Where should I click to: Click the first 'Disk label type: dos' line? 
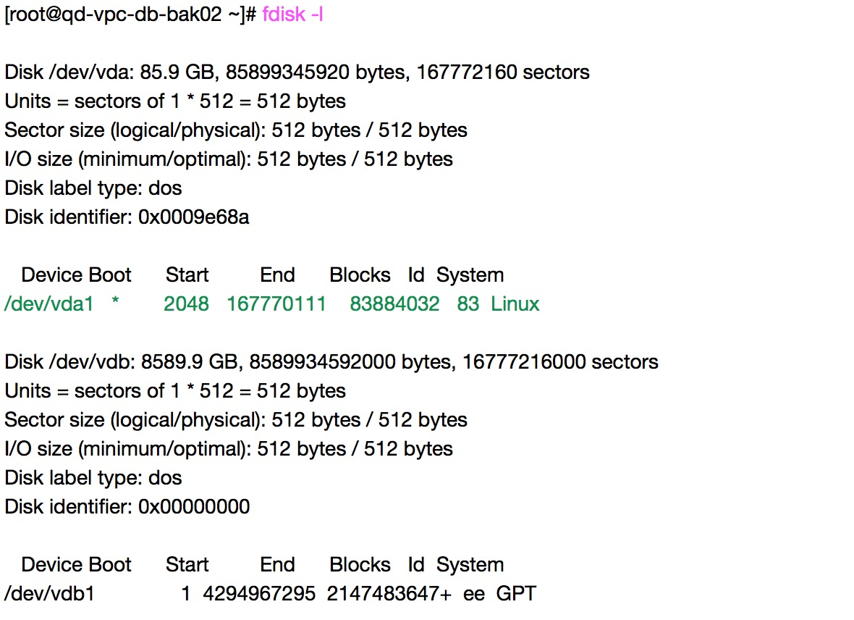[93, 188]
